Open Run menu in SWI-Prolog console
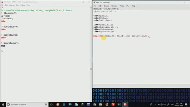This screenshot has height=107, width=190. pyautogui.click(x=18, y=5)
